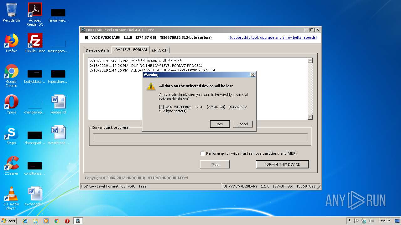Select HDD Low Level Format taskbar button
The image size is (401, 225).
[x=78, y=221]
